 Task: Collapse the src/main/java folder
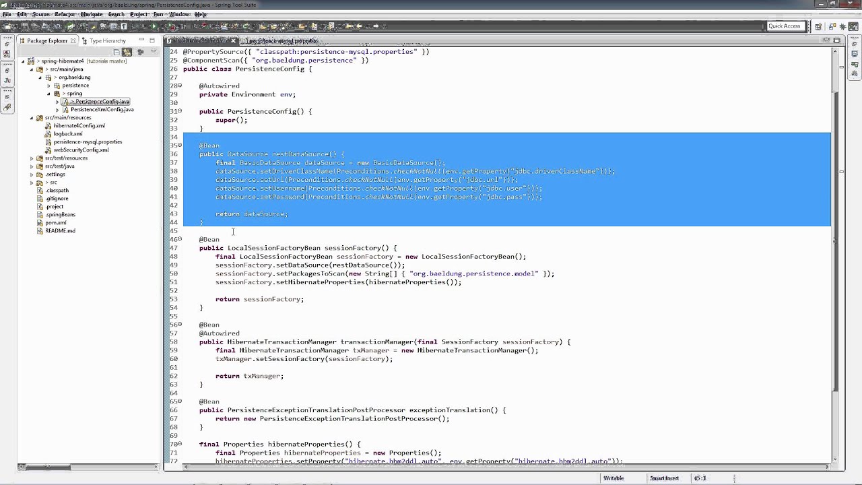pos(32,69)
